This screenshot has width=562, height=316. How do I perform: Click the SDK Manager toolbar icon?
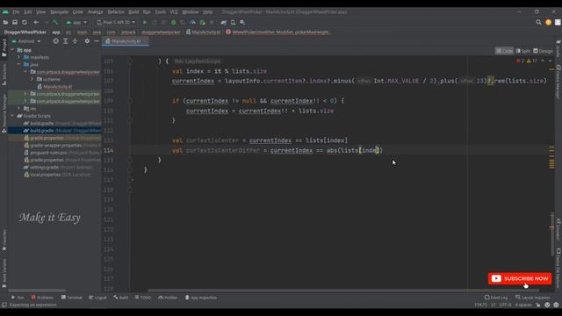click(x=242, y=22)
